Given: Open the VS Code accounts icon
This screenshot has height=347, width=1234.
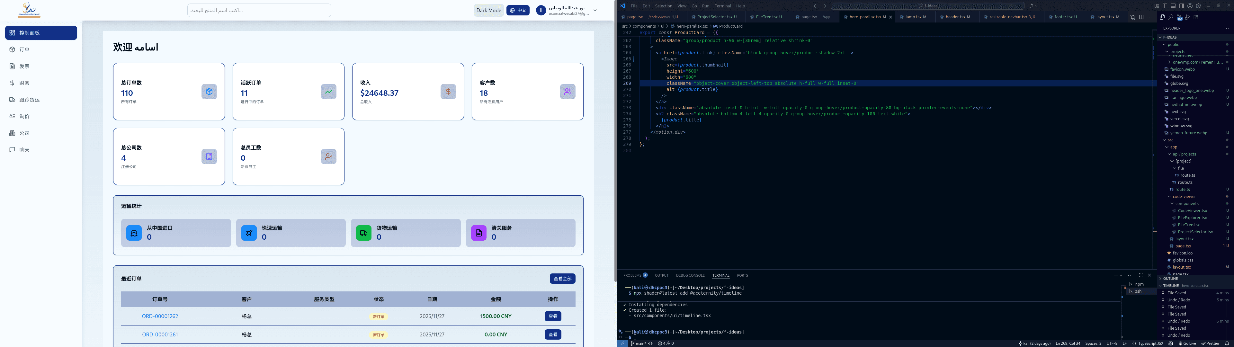Looking at the screenshot, I should click(1190, 6).
